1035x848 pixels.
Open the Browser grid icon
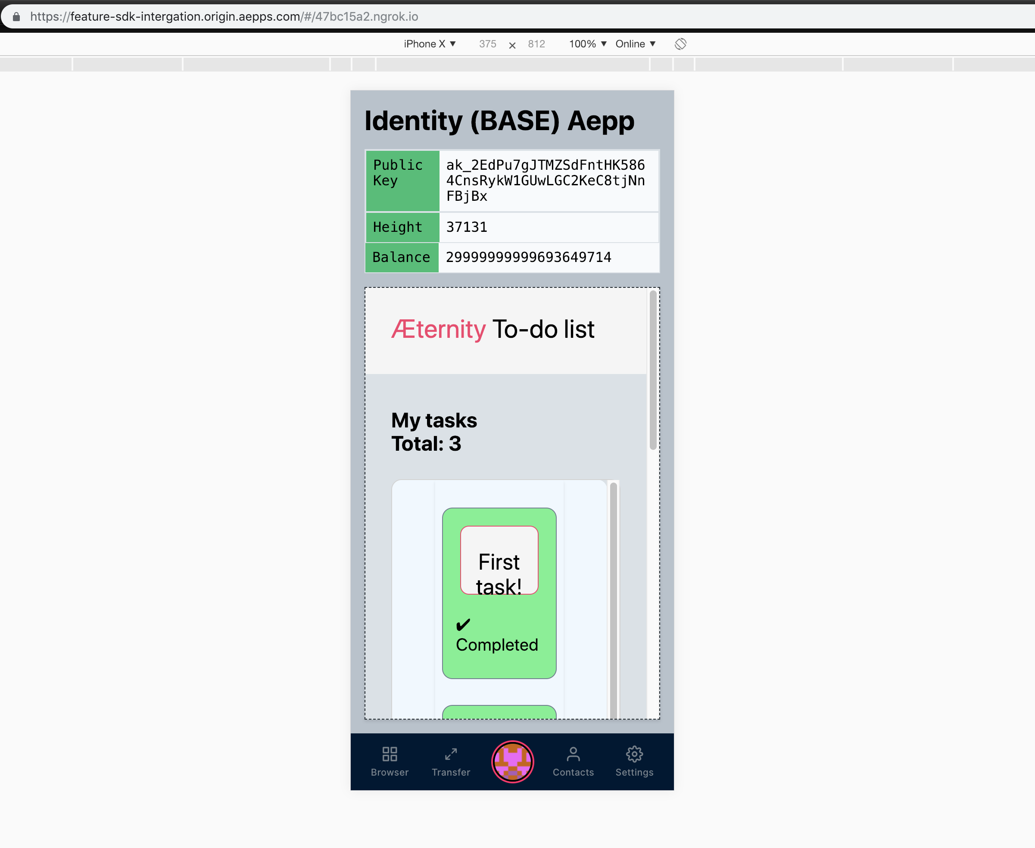[x=389, y=754]
